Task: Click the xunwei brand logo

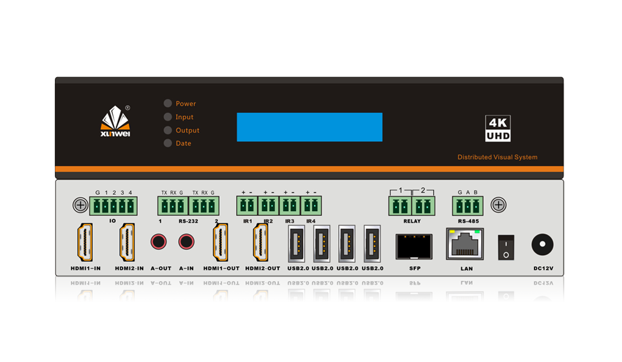Action: 115,122
